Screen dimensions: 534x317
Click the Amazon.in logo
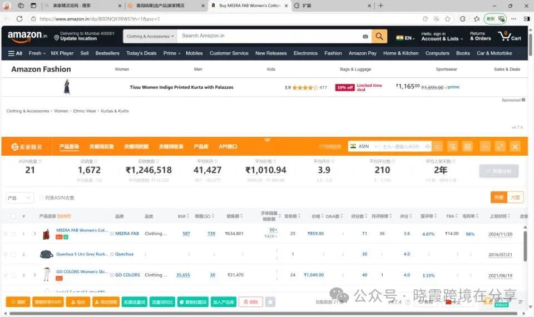(27, 36)
